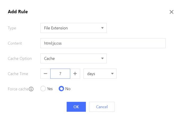Screen dimensions: 181x119
Task: Click the arrow on the days dropdown
Action: 112,74
